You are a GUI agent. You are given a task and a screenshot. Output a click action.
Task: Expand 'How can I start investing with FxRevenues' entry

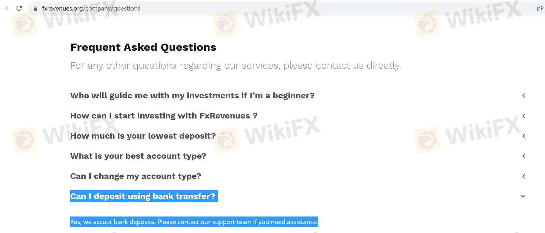click(x=524, y=116)
